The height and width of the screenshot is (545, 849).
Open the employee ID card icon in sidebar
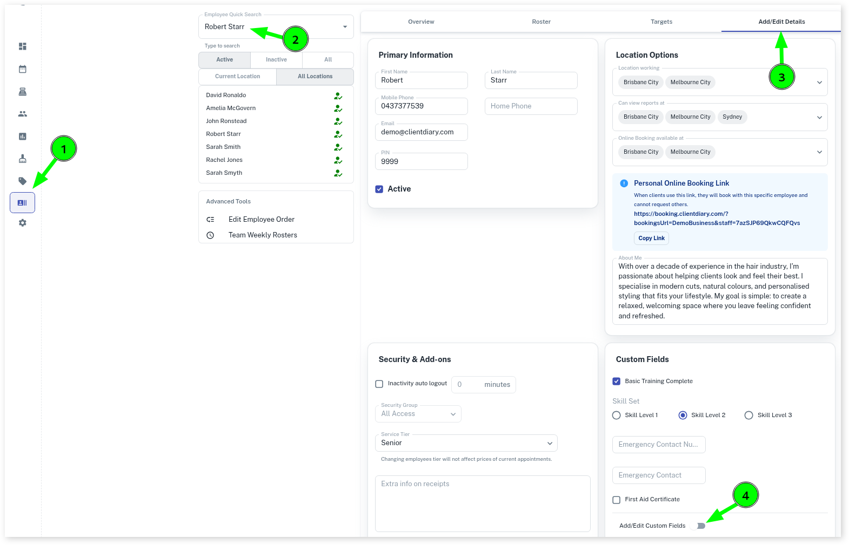22,203
